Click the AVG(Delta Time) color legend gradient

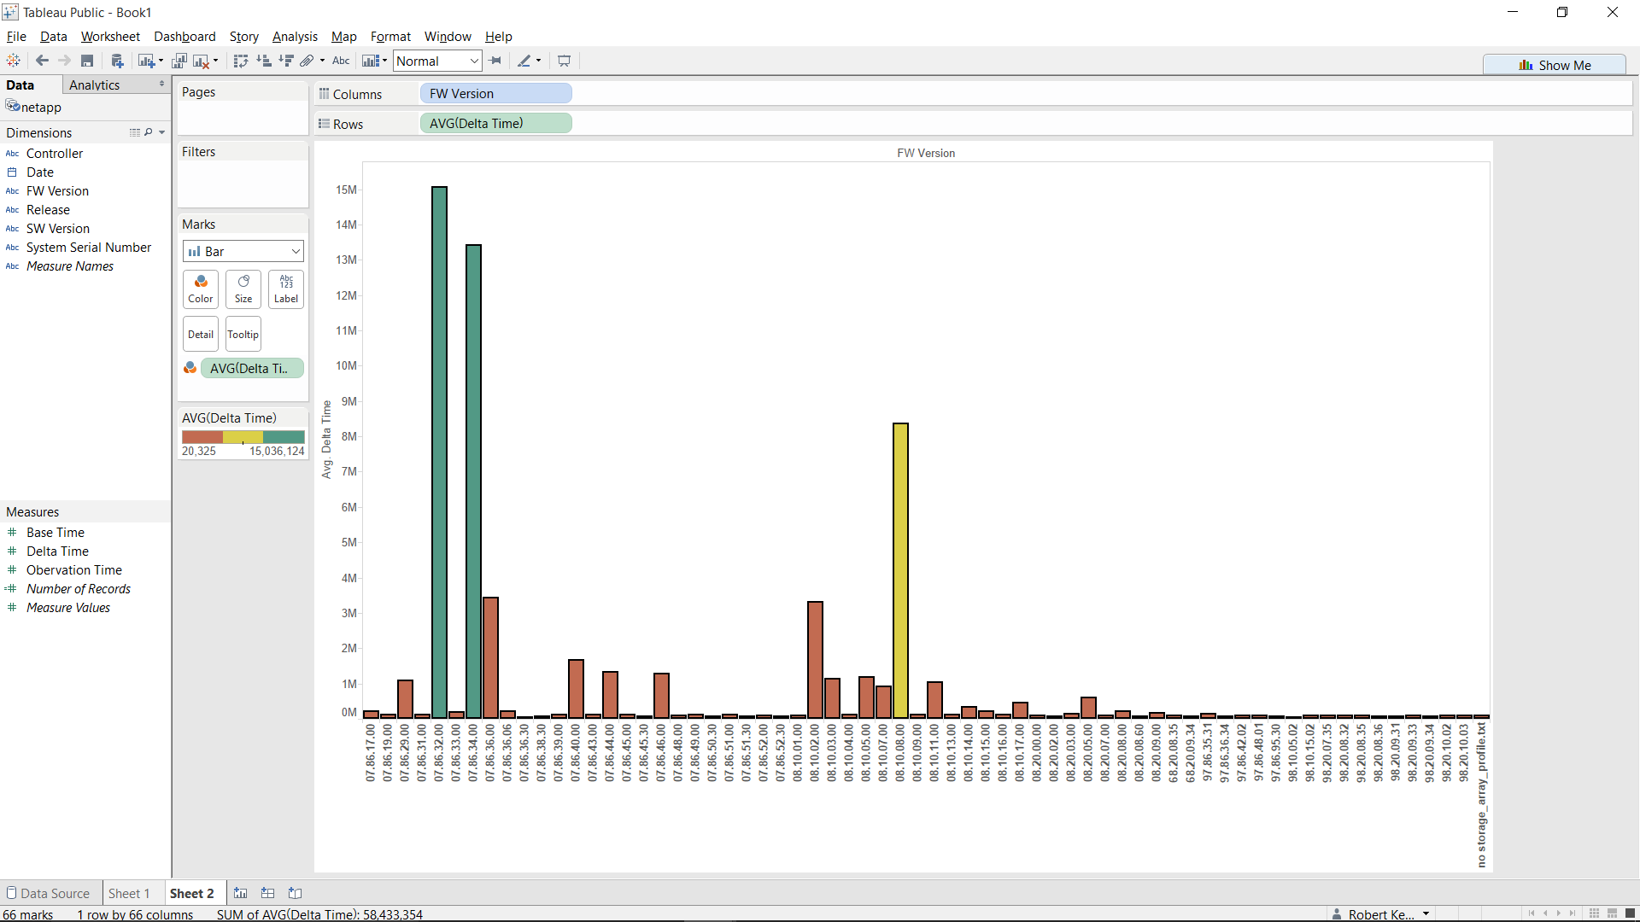click(243, 437)
